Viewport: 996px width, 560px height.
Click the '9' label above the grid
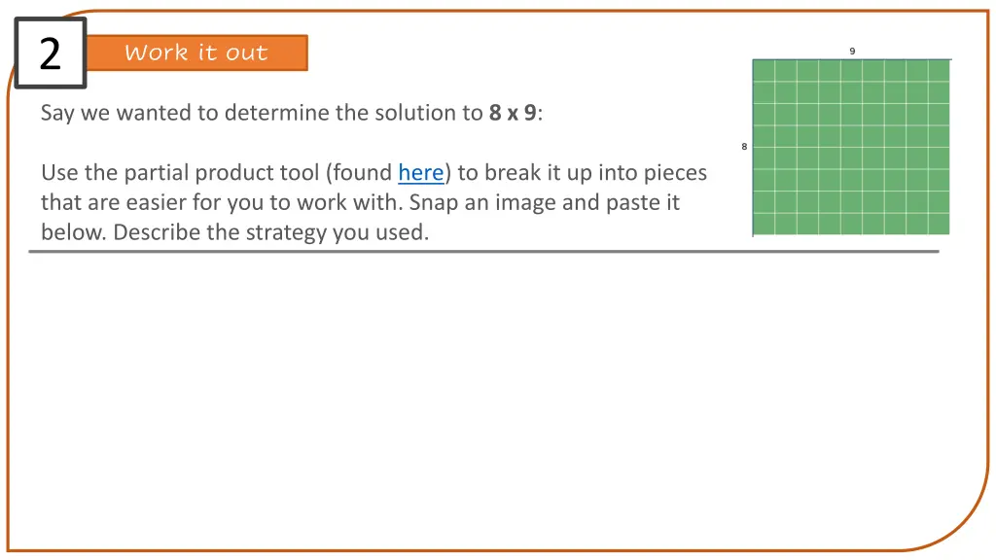(x=852, y=51)
